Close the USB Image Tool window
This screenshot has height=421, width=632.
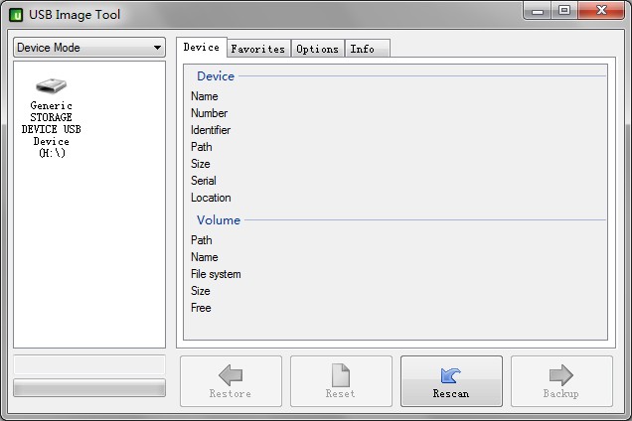[601, 11]
